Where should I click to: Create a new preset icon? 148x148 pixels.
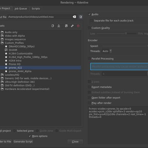tap(53, 26)
